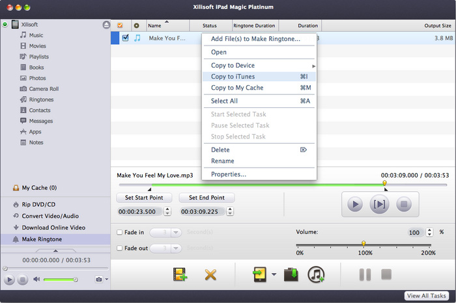Click the orange X remove icon
The image size is (456, 303).
tap(210, 275)
